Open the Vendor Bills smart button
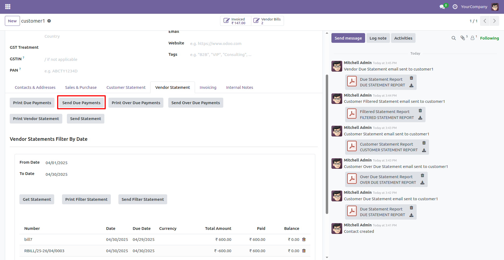This screenshot has height=260, width=504. [267, 21]
